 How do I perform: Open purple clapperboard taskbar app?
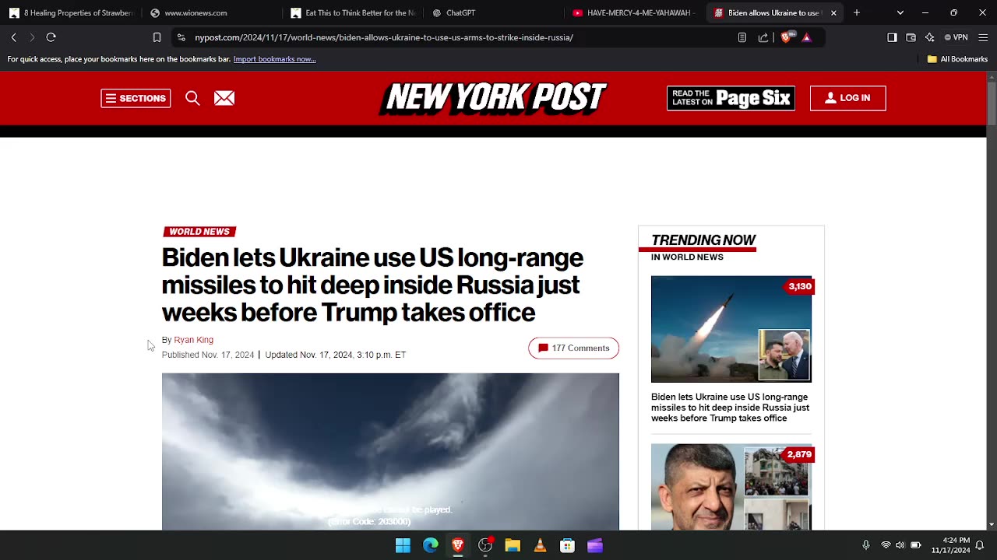click(x=595, y=546)
